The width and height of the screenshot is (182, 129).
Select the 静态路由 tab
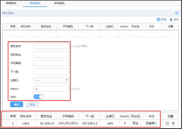(x=35, y=3)
